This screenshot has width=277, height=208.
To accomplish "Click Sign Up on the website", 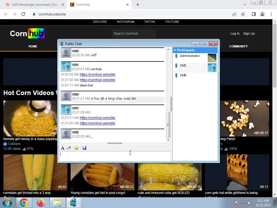I will [x=249, y=34].
